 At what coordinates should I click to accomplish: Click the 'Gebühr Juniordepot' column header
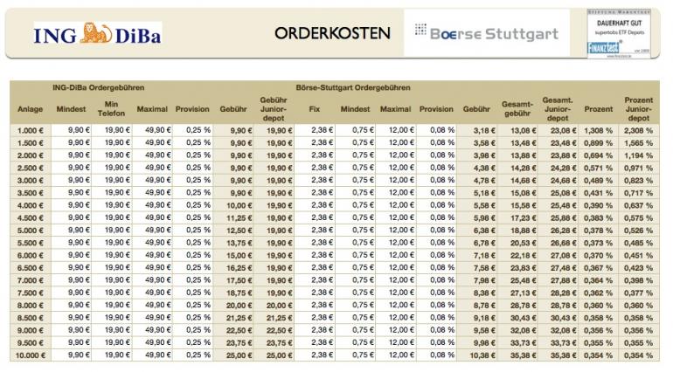tap(274, 109)
